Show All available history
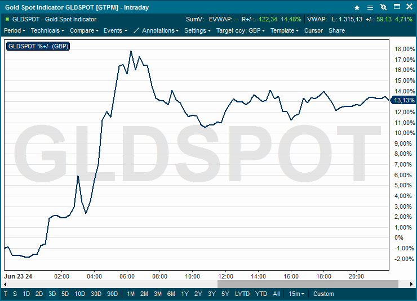 [x=276, y=294]
